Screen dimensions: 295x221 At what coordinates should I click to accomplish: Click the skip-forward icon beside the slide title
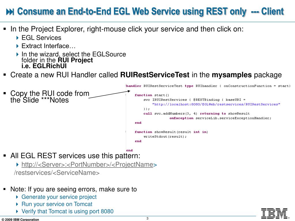10,12
